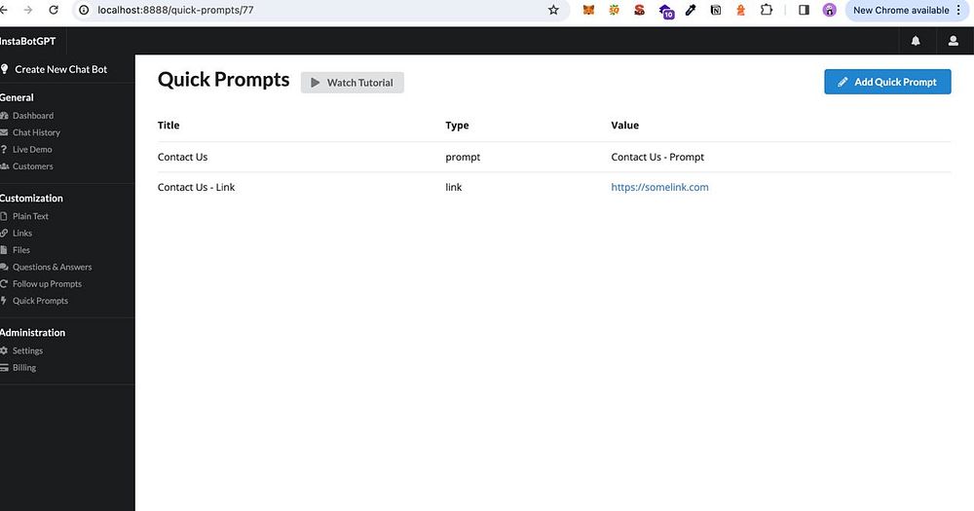Open the notifications bell icon
974x511 pixels.
(x=915, y=41)
